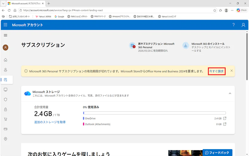Click the フィードバック button
The image size is (249, 156).
[x=217, y=153]
